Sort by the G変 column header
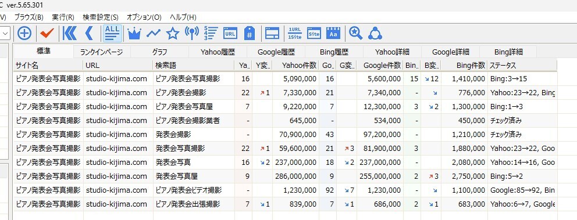Image resolution: width=577 pixels, height=220 pixels. coord(347,65)
